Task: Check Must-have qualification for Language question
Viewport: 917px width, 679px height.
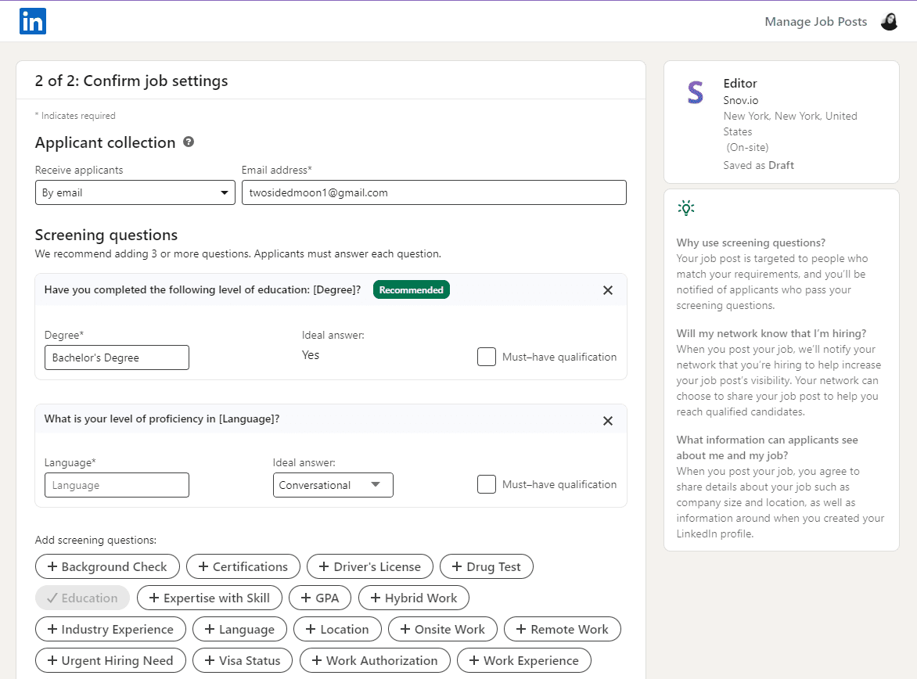Action: pos(487,485)
